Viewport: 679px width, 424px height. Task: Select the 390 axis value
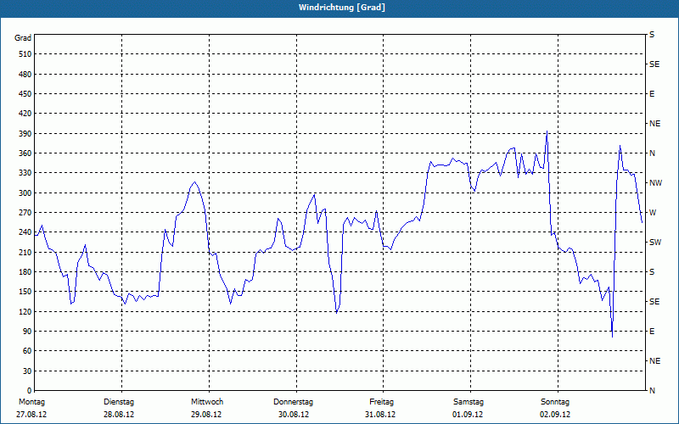(x=25, y=133)
